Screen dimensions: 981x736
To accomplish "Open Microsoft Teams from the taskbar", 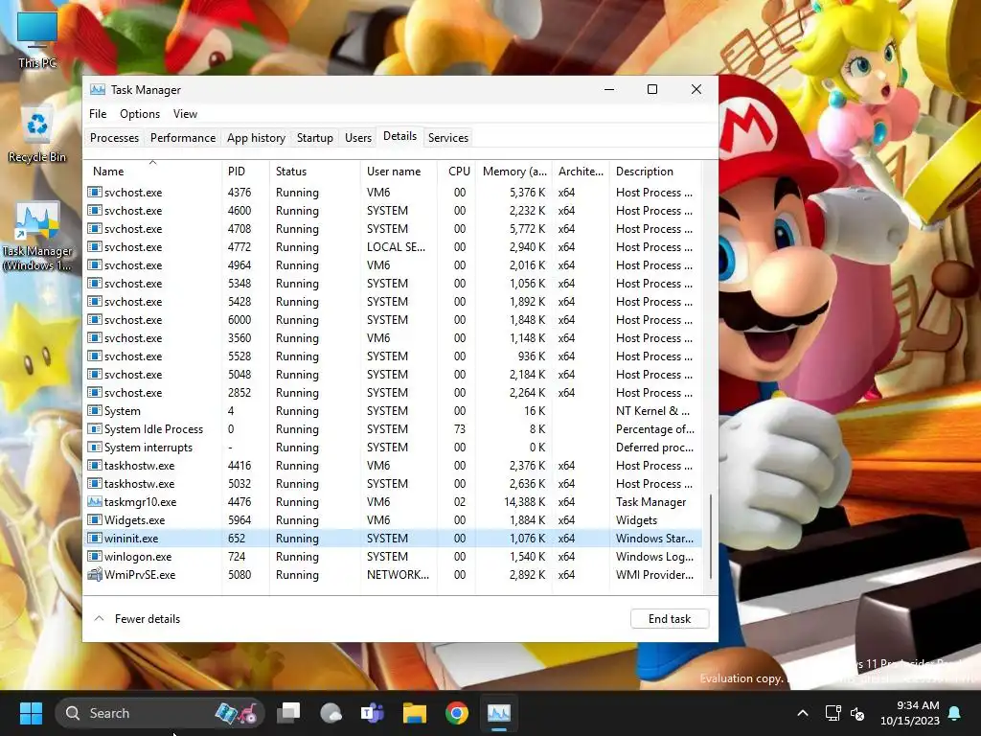I will pyautogui.click(x=373, y=713).
